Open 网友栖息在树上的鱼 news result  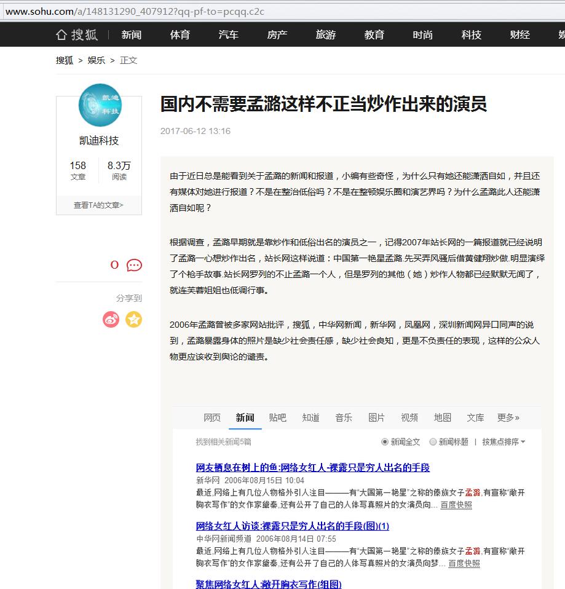(312, 467)
